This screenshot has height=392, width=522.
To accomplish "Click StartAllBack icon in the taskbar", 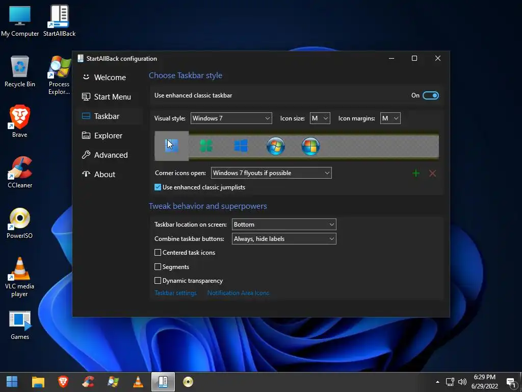I will (163, 382).
